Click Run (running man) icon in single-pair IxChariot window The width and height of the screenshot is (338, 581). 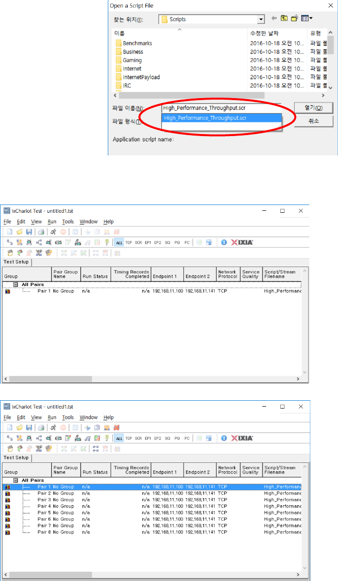(x=53, y=232)
